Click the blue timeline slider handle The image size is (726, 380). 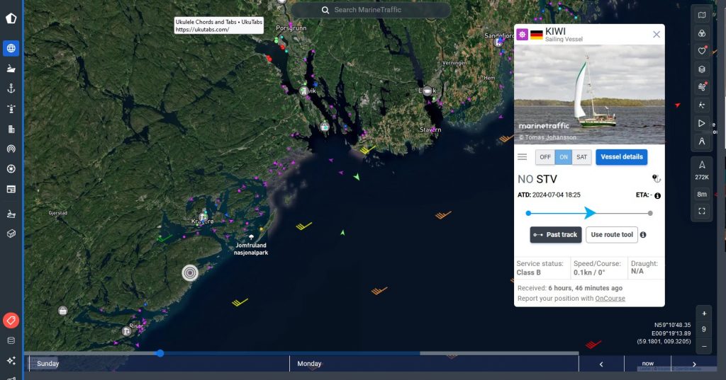(x=160, y=353)
